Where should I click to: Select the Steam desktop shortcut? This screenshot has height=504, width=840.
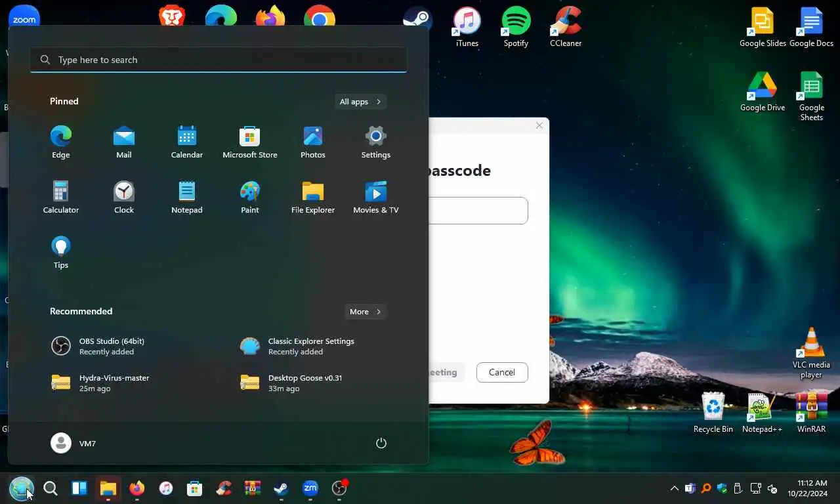click(417, 17)
